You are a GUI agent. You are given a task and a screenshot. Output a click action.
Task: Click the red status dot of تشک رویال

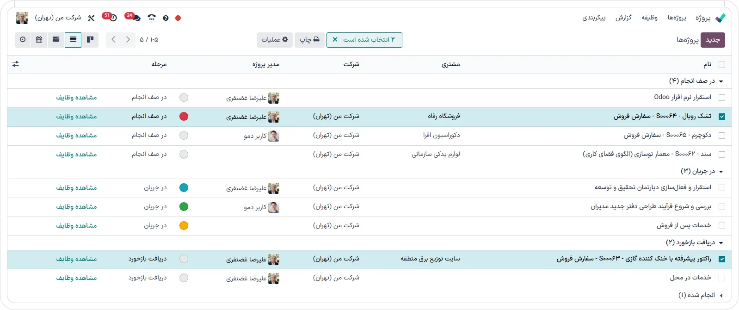tap(184, 117)
